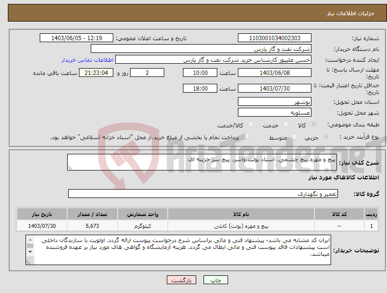Click the announcement date field 1403/06/05 - 12:19
The image size is (387, 293).
[76, 38]
